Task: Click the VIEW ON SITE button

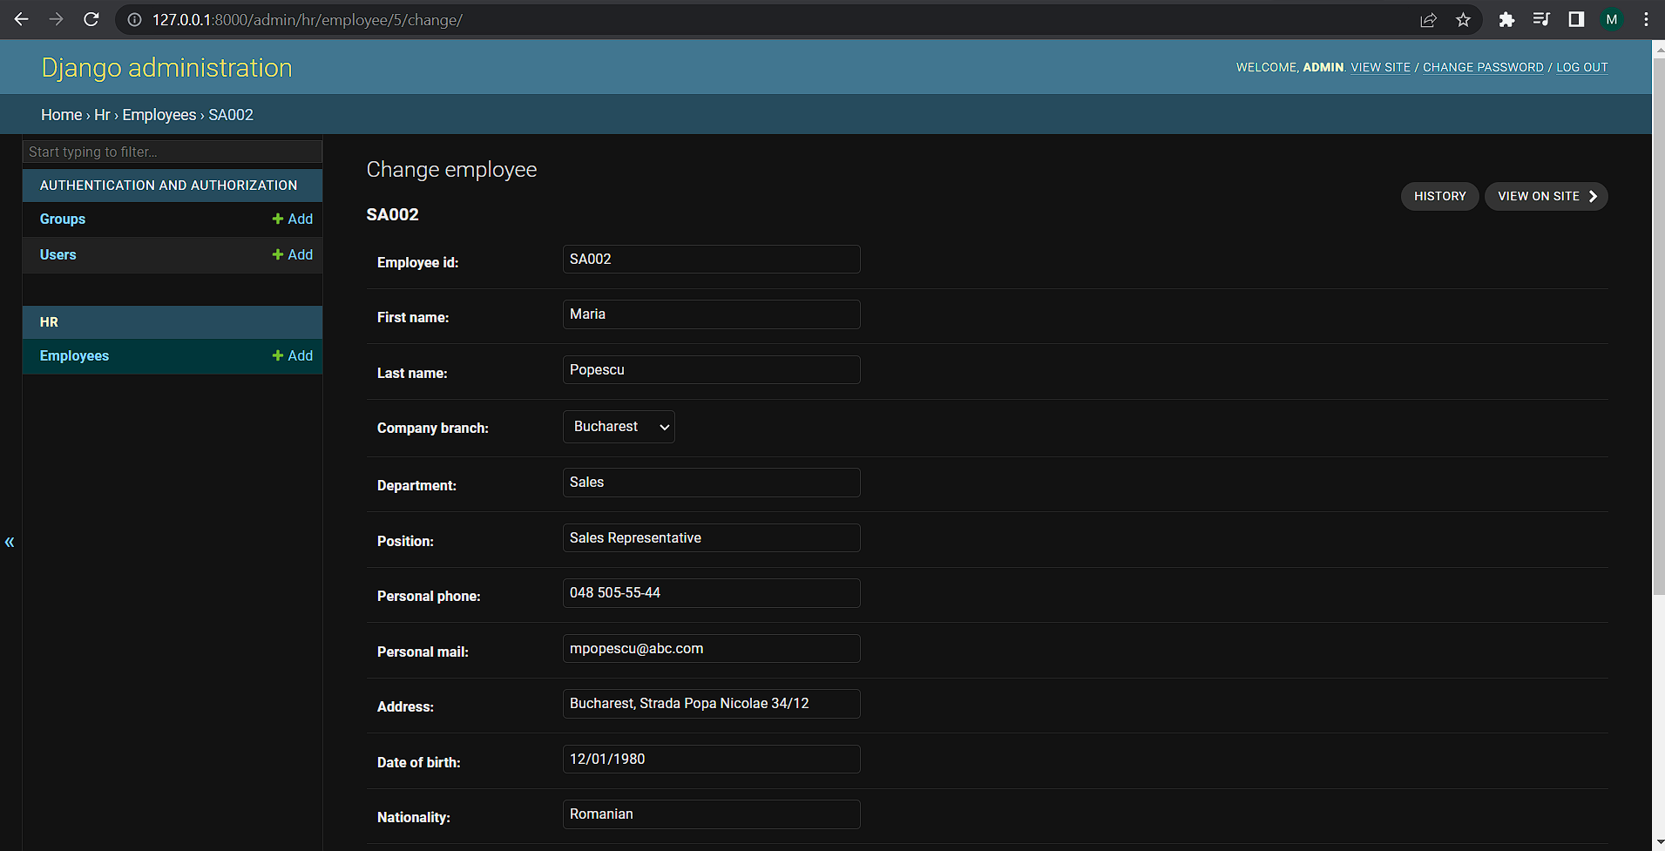Action: [1545, 196]
